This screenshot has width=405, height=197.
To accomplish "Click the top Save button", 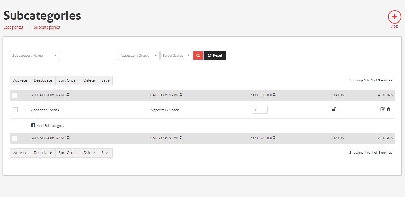I will [x=105, y=80].
